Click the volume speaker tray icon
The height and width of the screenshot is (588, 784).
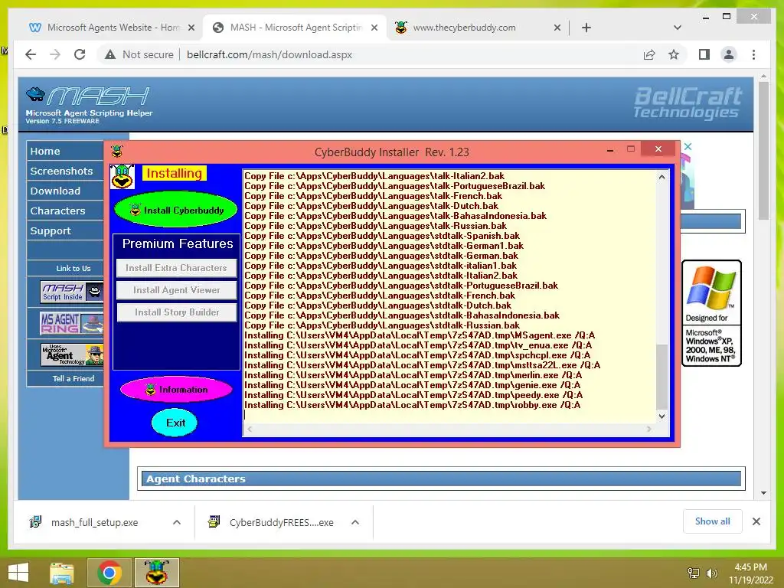(711, 573)
